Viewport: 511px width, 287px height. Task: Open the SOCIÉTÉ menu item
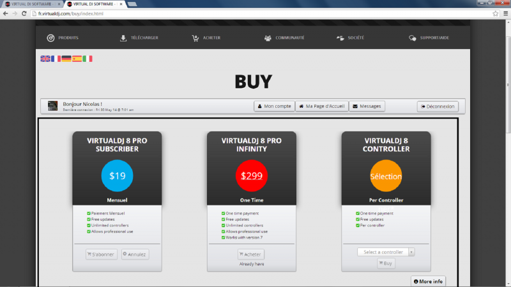(356, 38)
